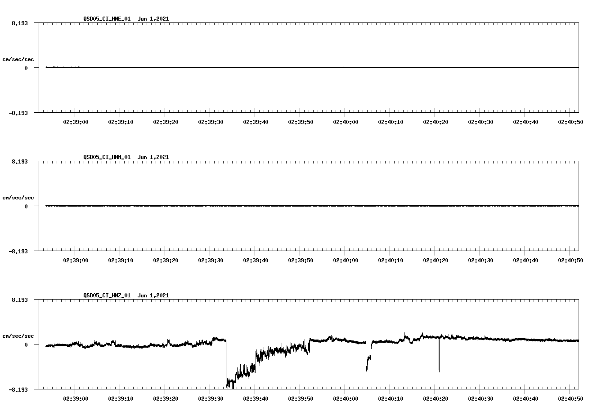Screen dimensions: 611x415
Task: Click 02:39:20 time label on HNZ axis
Action: click(166, 398)
